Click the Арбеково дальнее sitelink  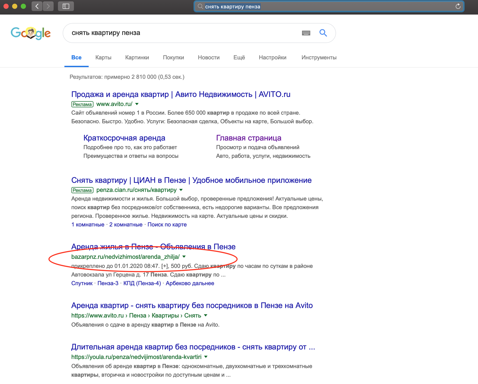[190, 283]
